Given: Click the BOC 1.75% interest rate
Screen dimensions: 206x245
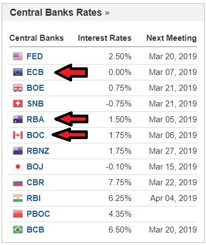Looking at the screenshot, I should [120, 135].
